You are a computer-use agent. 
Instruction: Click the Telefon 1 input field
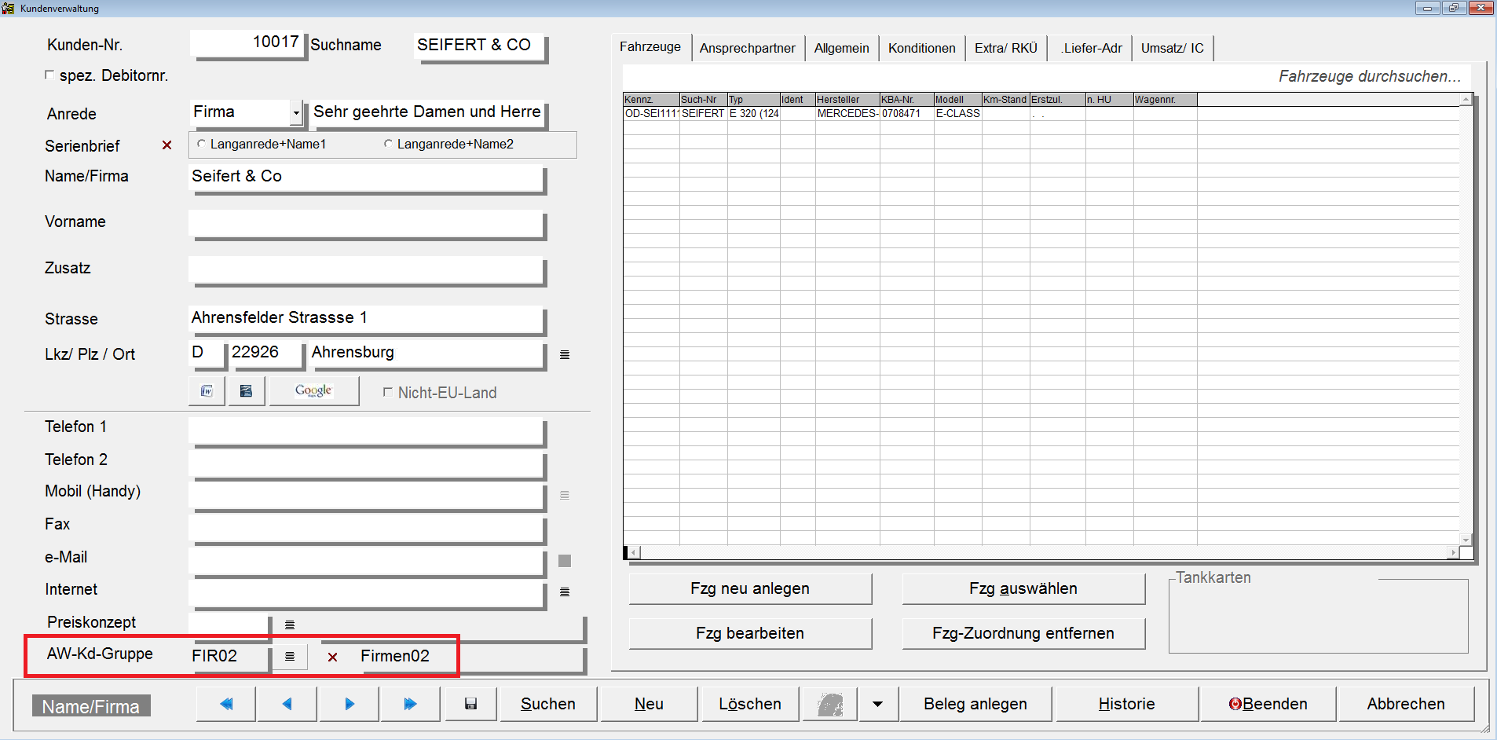(367, 430)
